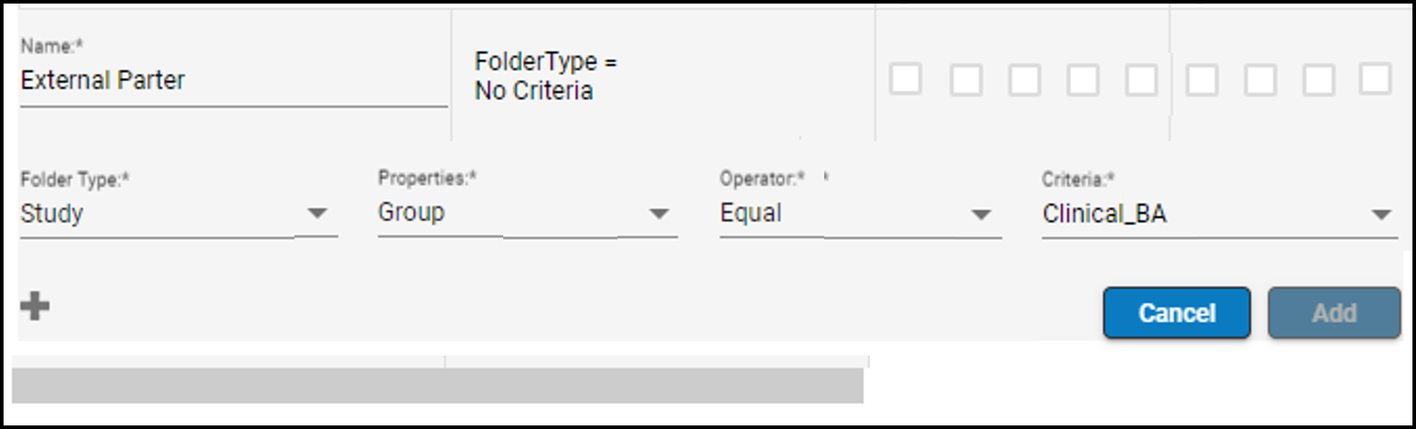Select the FolderType No Criteria label
The height and width of the screenshot is (429, 1416).
tap(545, 75)
